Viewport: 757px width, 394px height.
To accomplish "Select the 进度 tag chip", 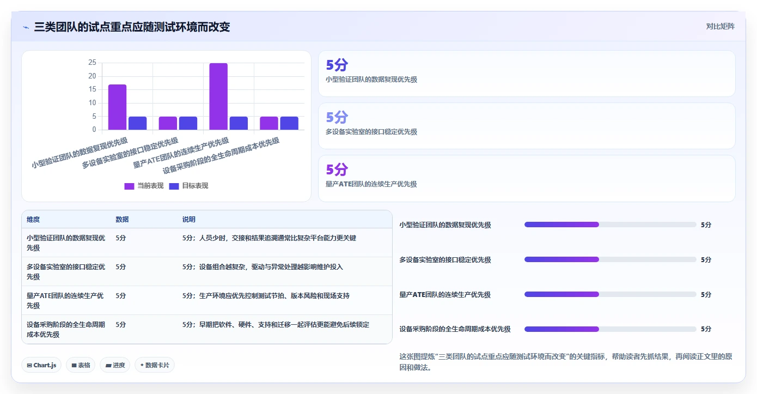I will point(115,365).
